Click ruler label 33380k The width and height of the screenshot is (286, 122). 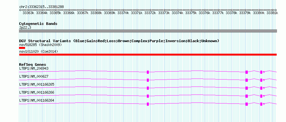coord(259,13)
